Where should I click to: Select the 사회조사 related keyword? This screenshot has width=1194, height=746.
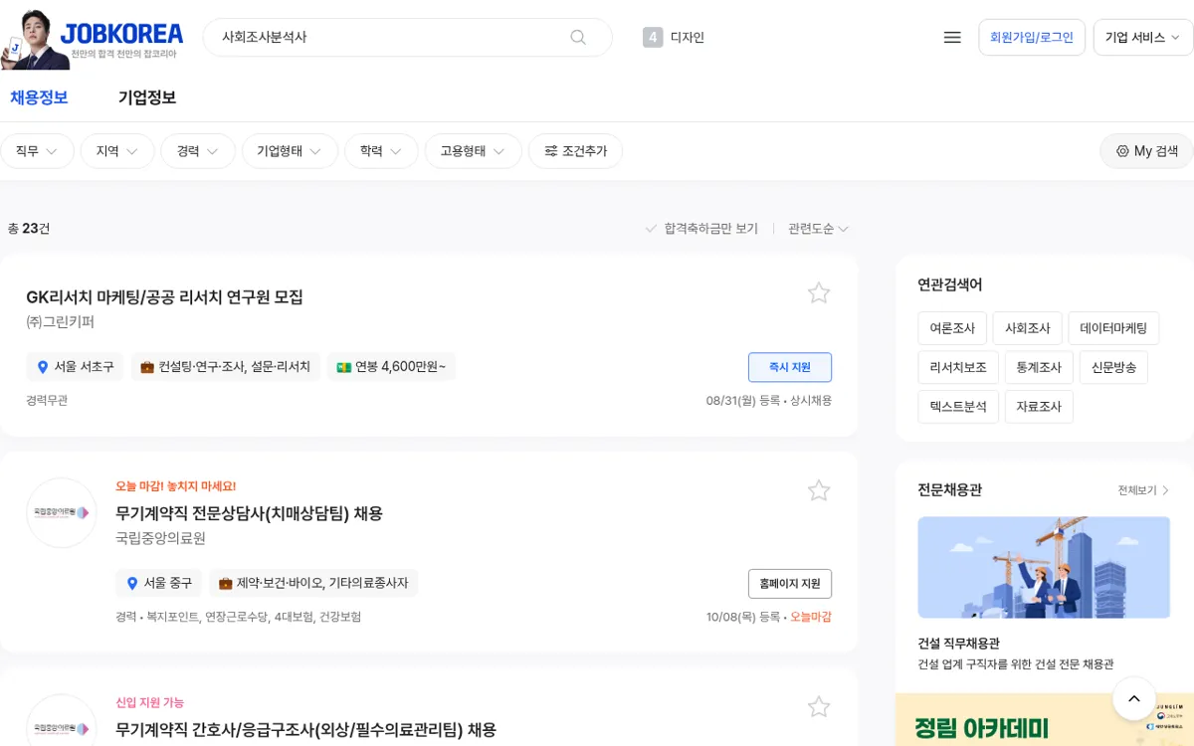point(1028,328)
